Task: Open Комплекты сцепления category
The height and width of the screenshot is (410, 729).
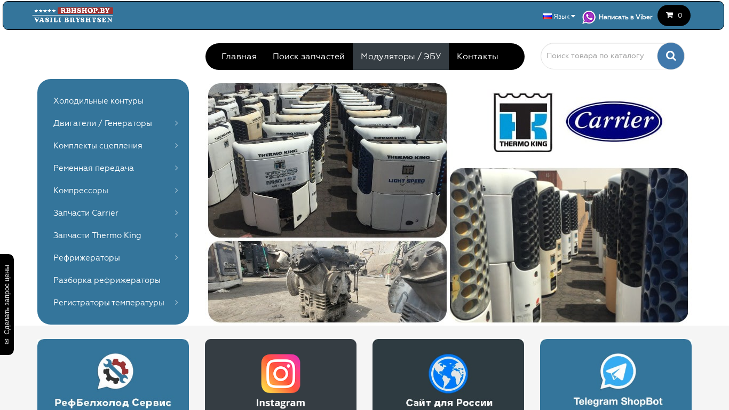Action: (x=98, y=146)
